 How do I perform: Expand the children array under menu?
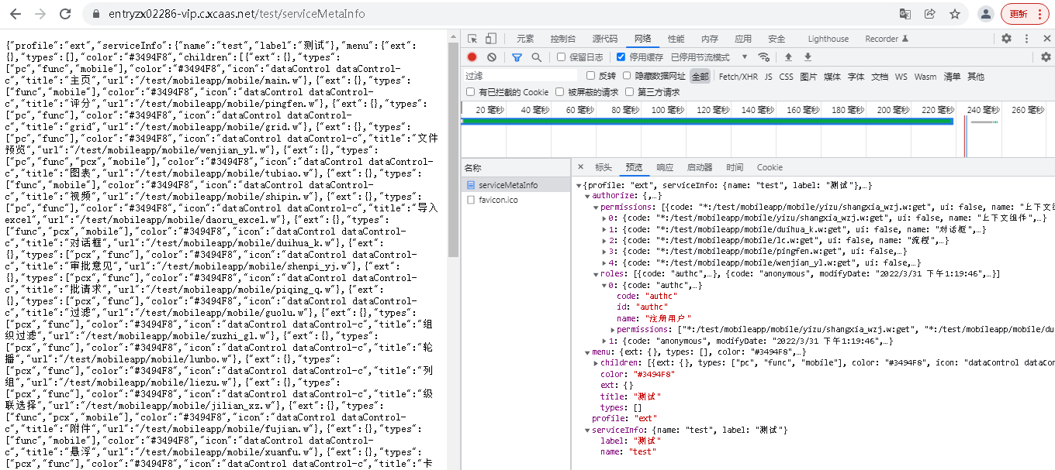(596, 363)
